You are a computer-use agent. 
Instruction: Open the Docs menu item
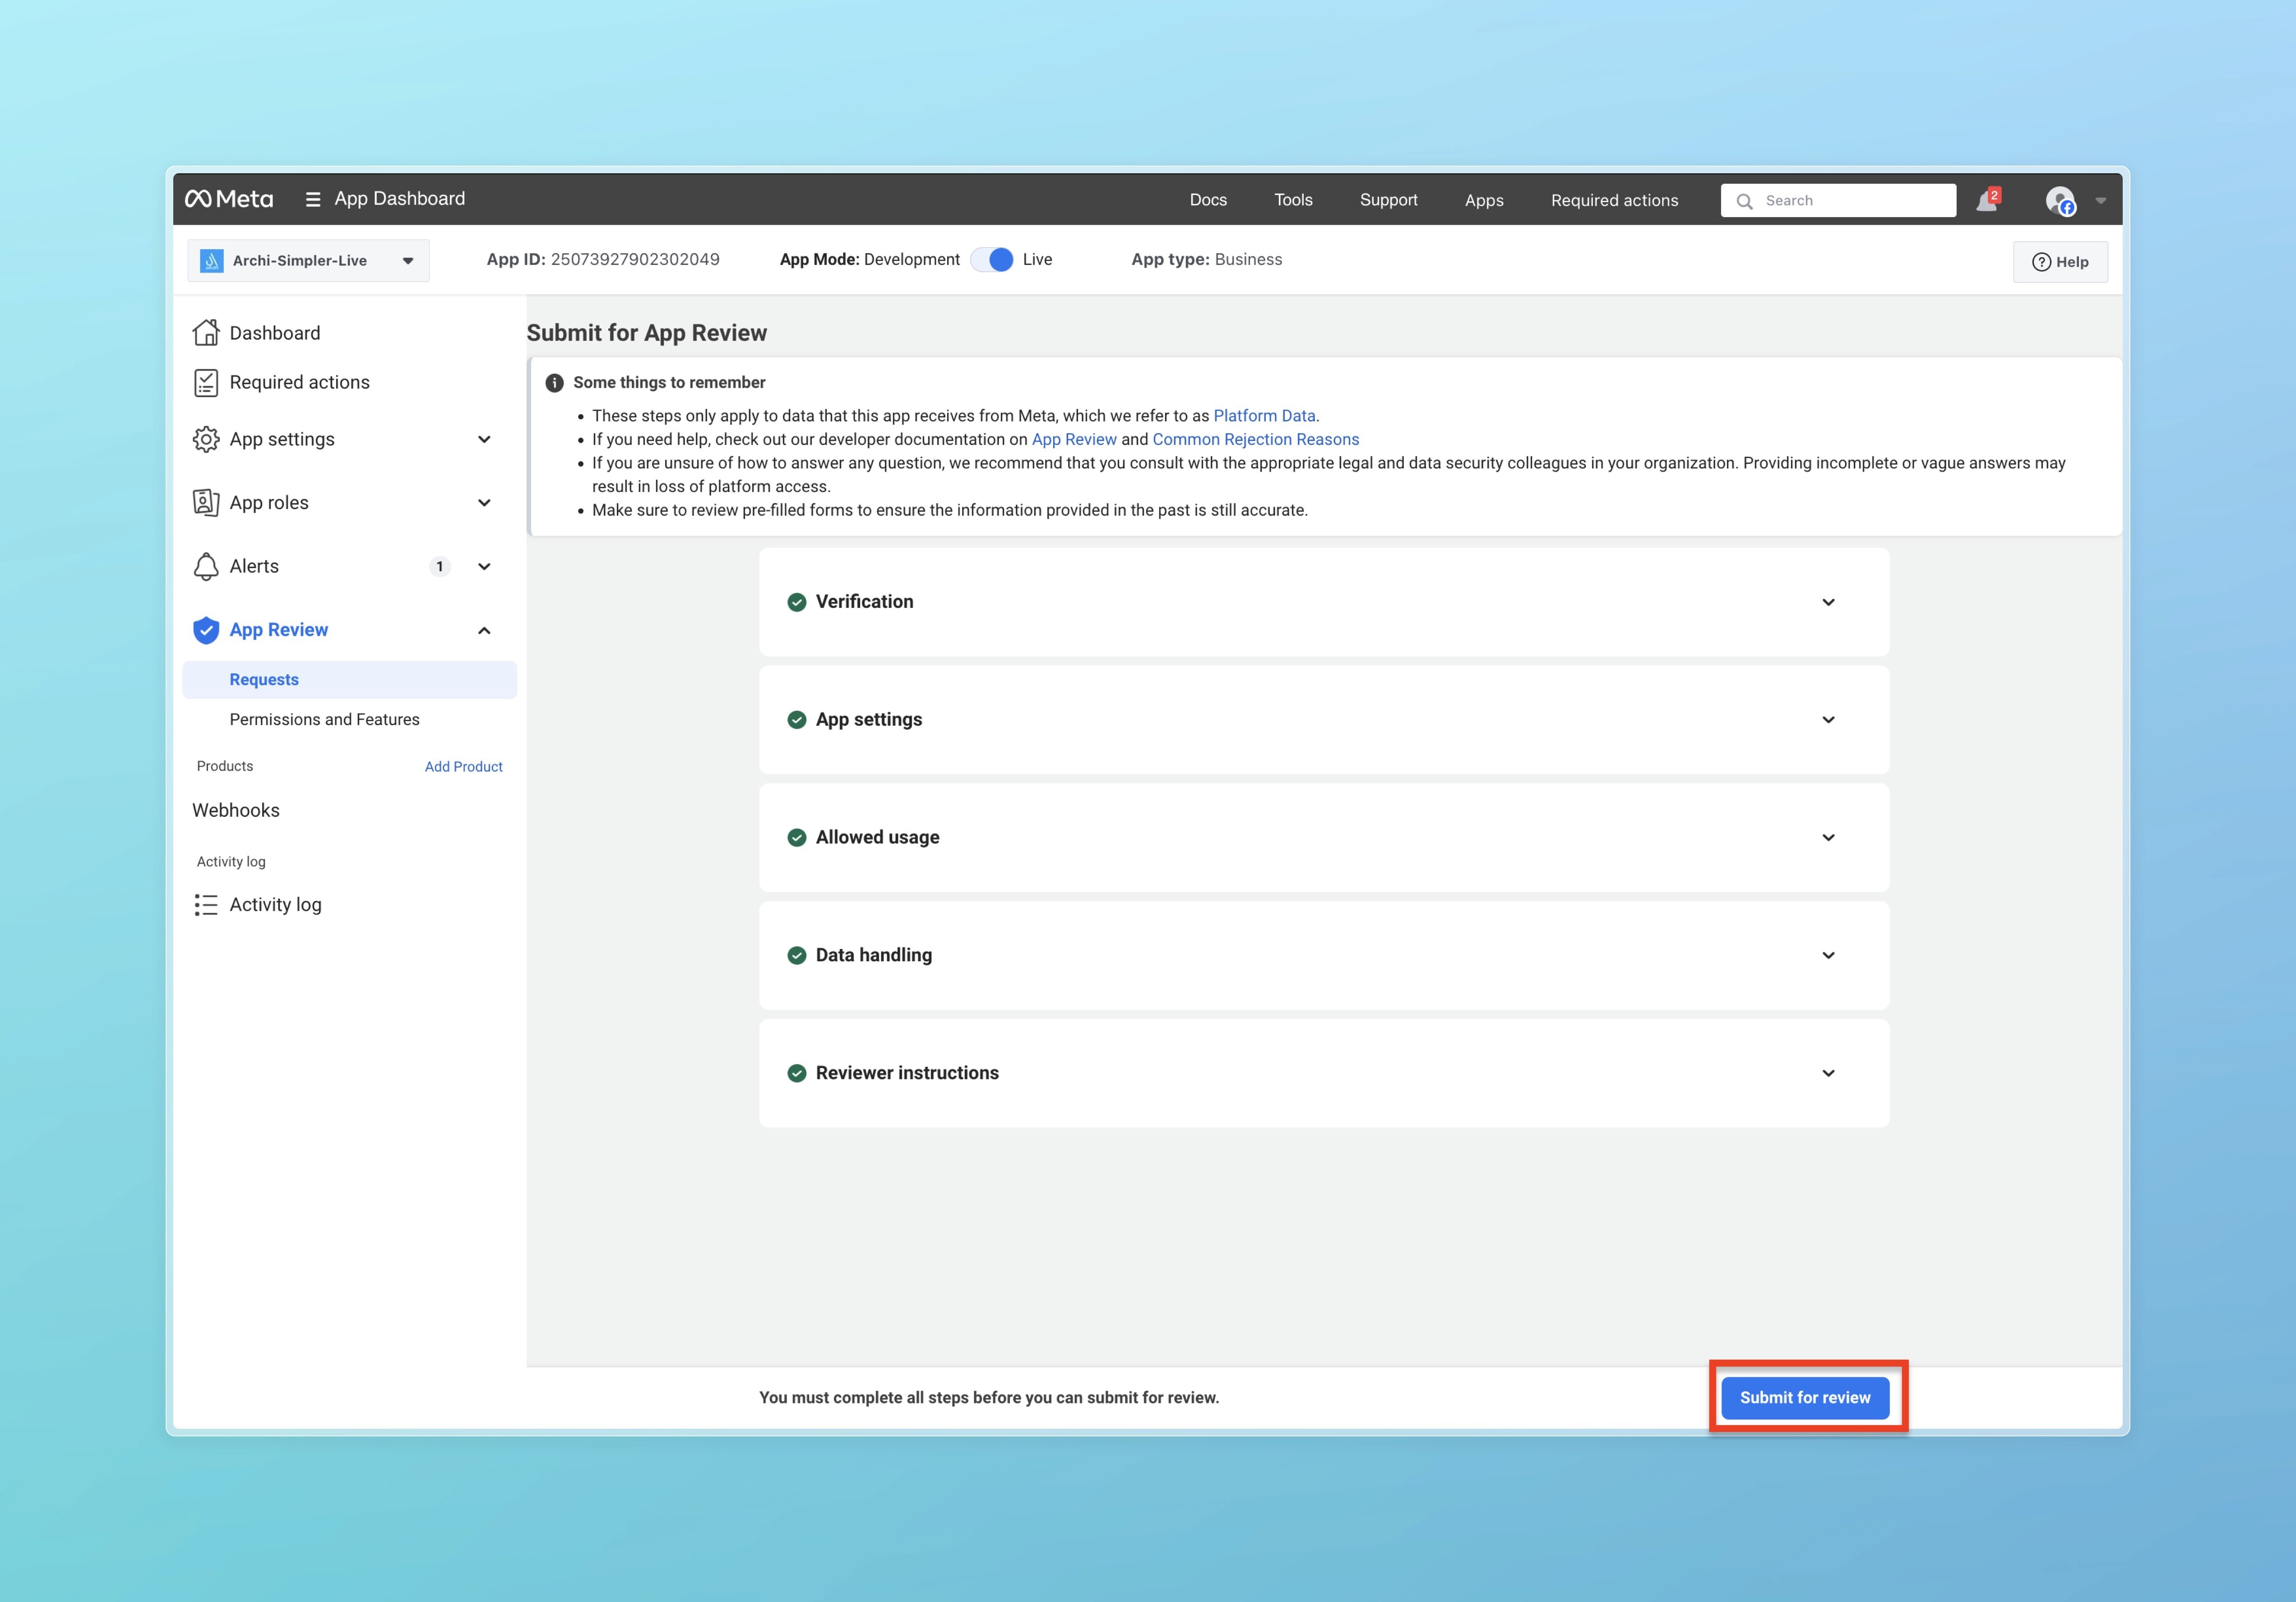[1208, 200]
